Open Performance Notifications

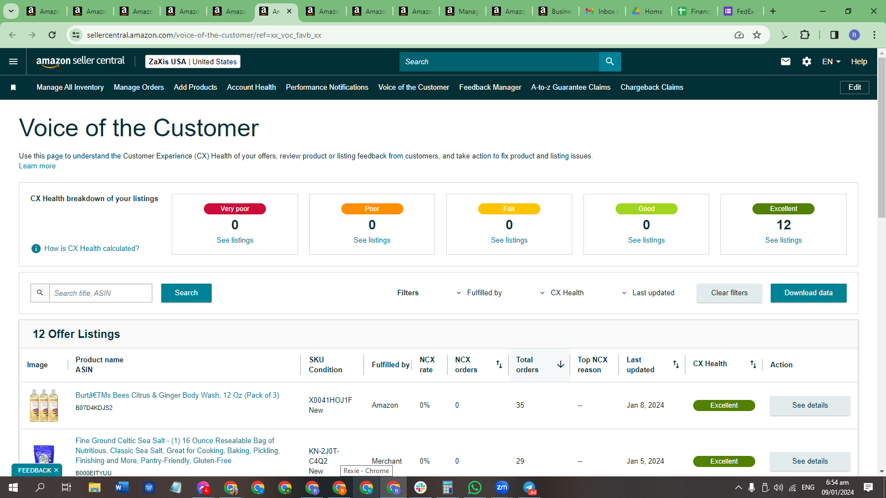click(327, 88)
